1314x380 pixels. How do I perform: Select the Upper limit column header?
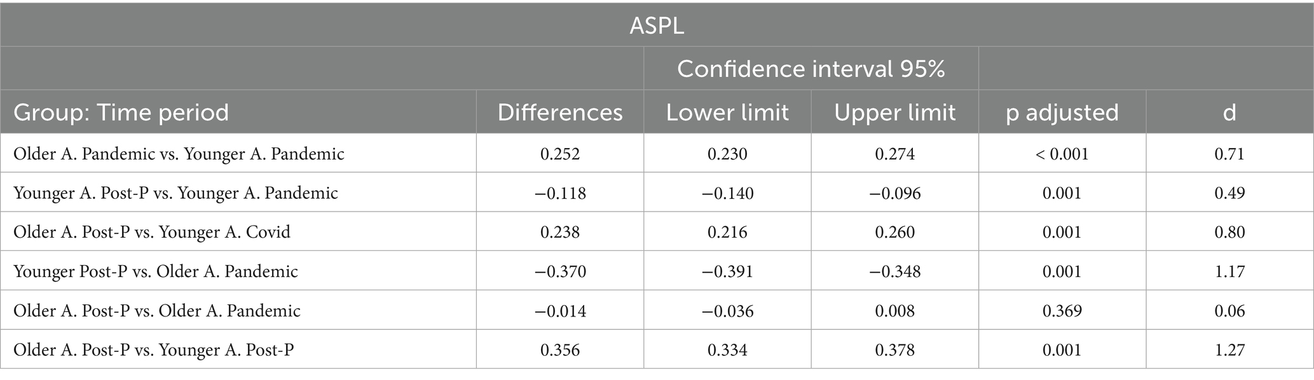(x=894, y=112)
